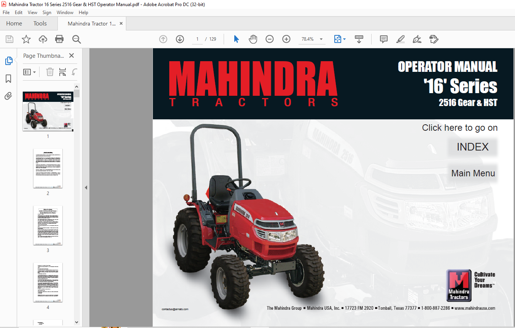Viewport: 515px width, 328px height.
Task: Click www.mahindrausa.com link in footer
Action: pos(475,308)
